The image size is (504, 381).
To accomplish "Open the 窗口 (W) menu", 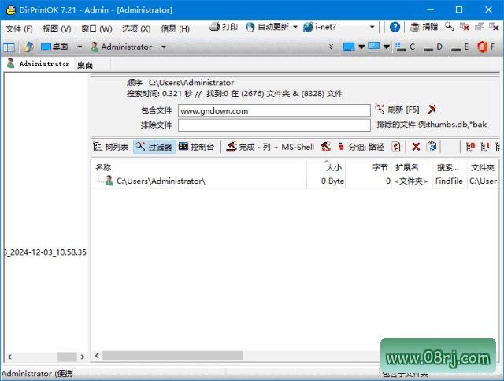I will click(96, 29).
